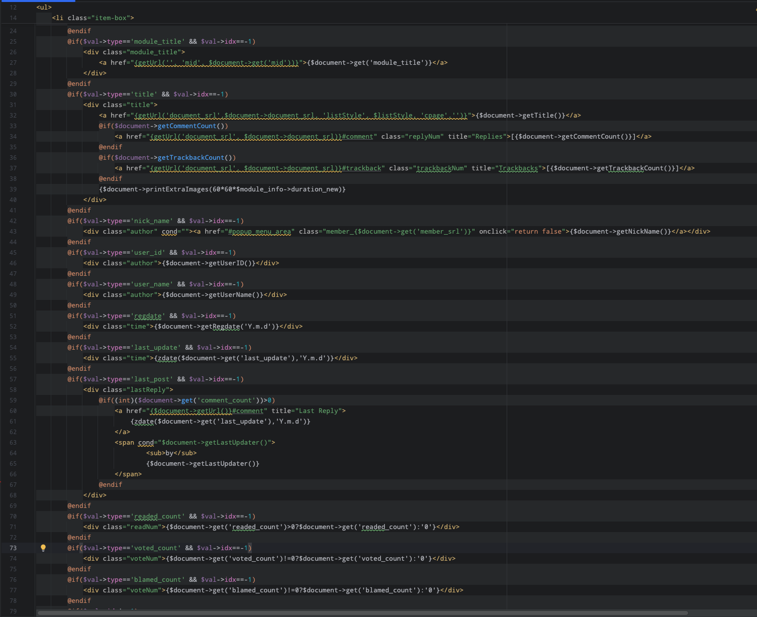Click 'last_post' in the condition on line 57
Viewport: 757px width, 617px height.
[152, 379]
